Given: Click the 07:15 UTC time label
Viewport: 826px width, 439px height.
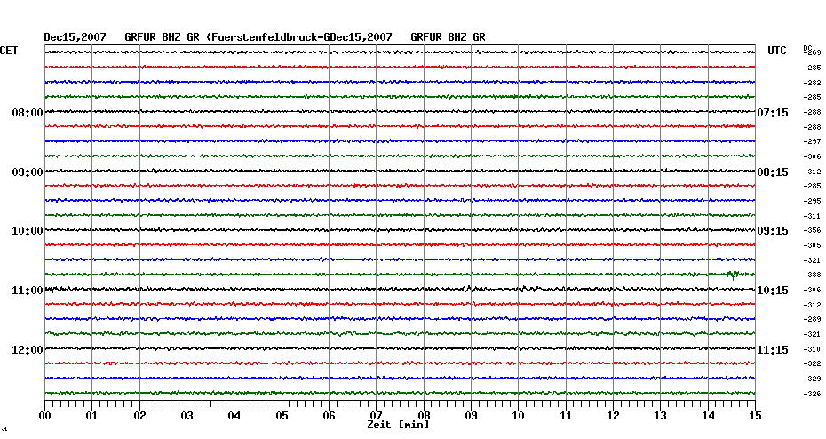Looking at the screenshot, I should tap(773, 113).
